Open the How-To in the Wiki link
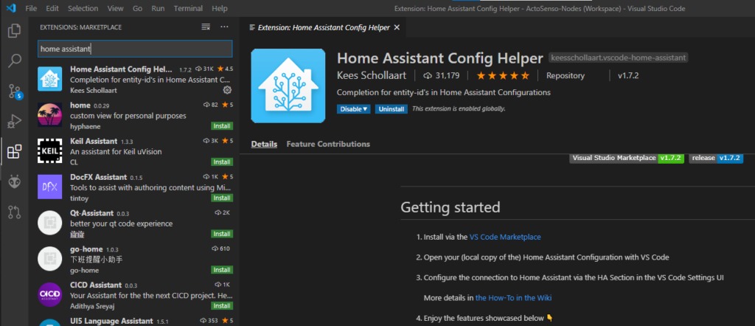755x326 pixels. click(513, 297)
